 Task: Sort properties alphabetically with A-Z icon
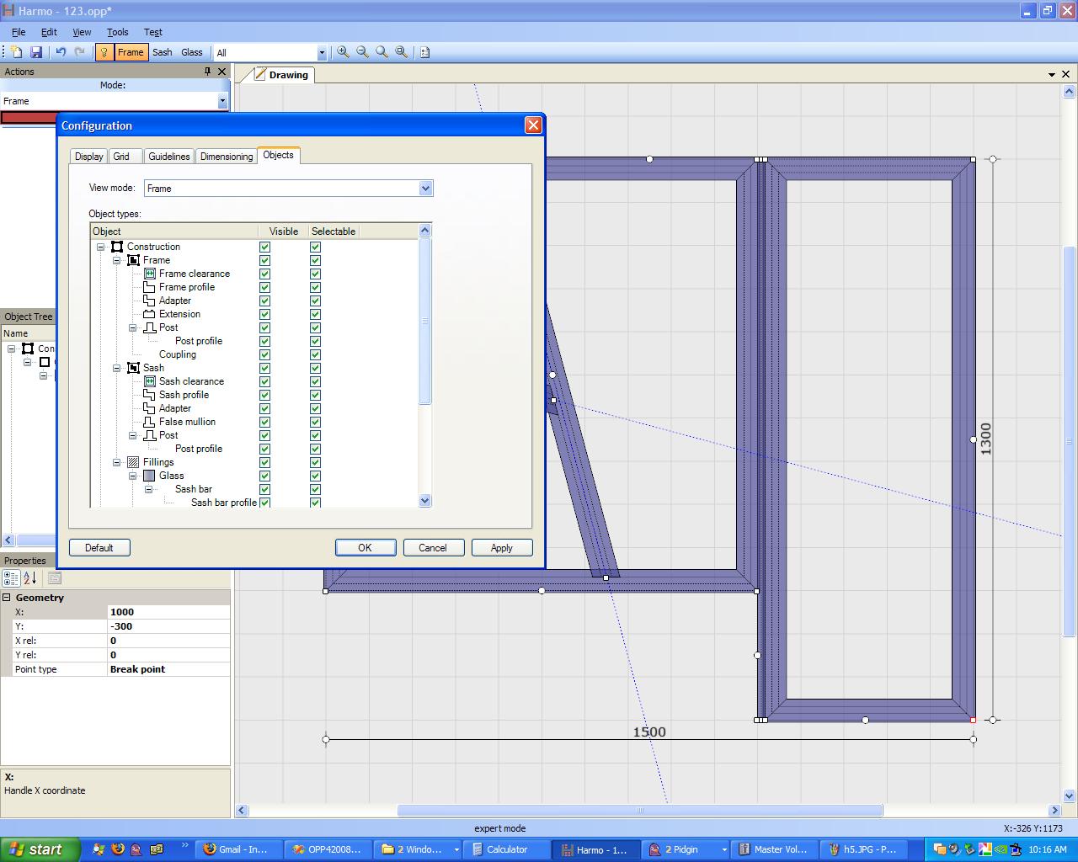[30, 578]
